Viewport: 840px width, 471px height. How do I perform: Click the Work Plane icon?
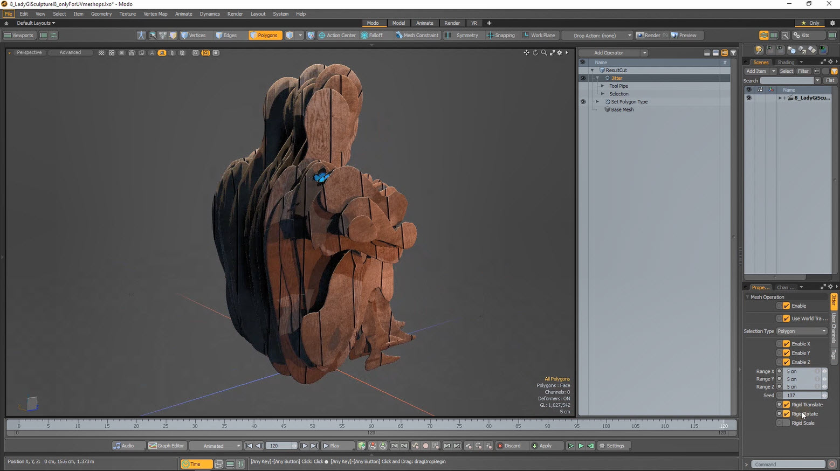click(539, 35)
